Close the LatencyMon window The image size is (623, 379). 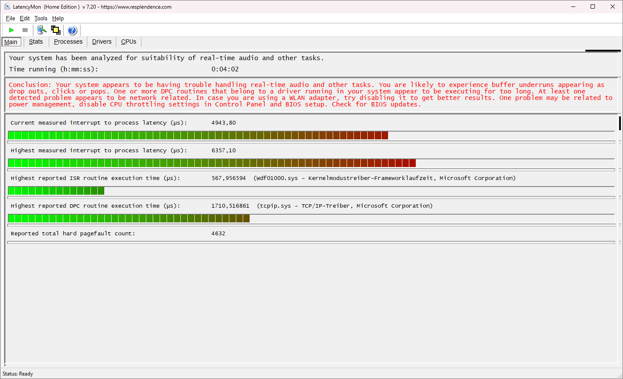(x=613, y=6)
